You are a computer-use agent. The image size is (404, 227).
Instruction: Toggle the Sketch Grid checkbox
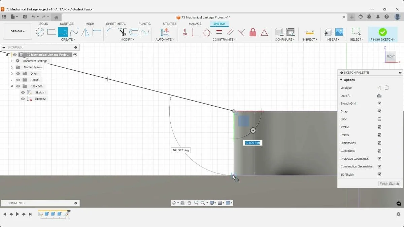(379, 104)
